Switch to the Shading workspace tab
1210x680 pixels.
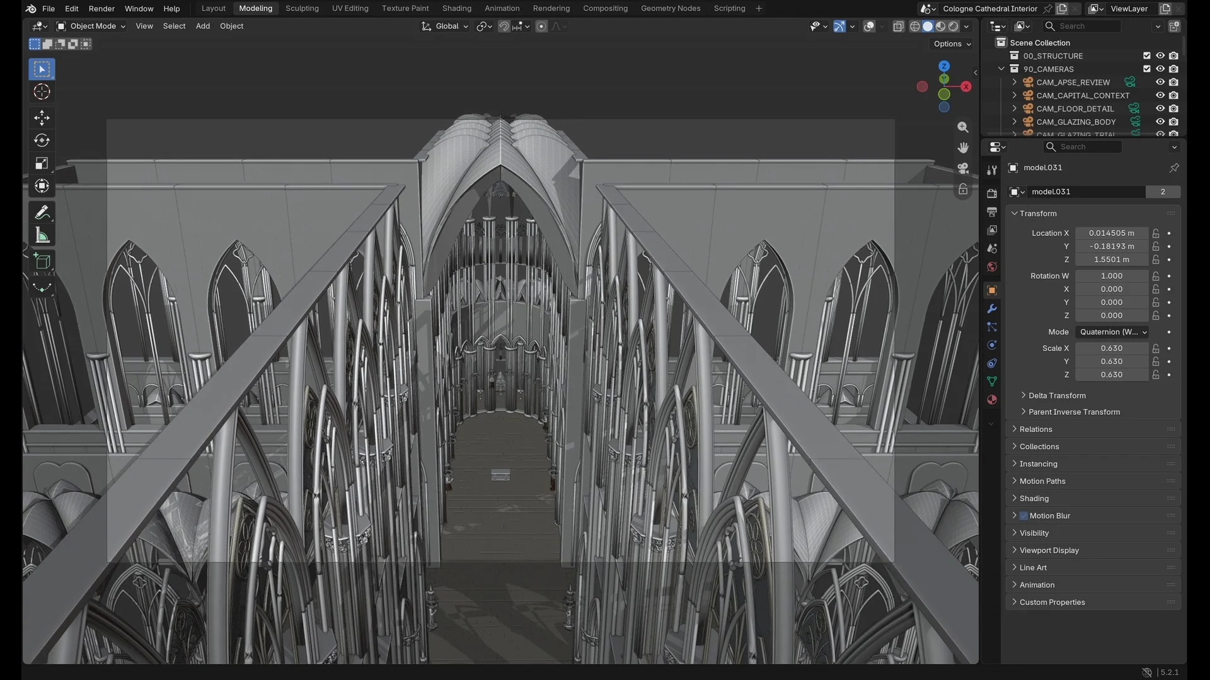click(457, 9)
